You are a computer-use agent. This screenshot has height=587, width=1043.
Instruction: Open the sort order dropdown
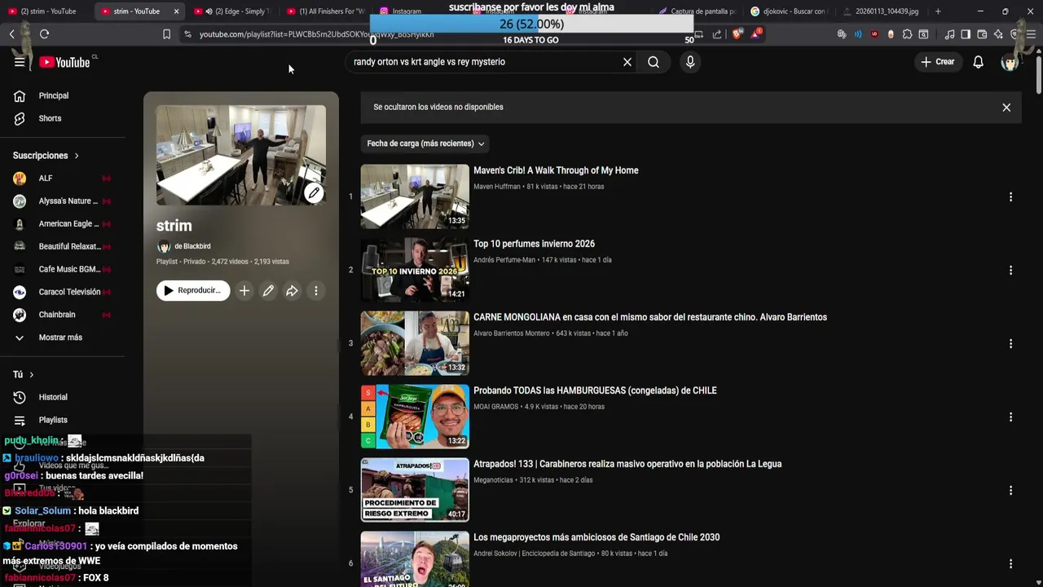[x=425, y=143]
